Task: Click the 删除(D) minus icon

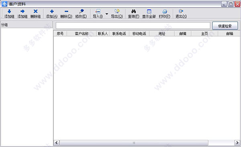Action: 66,11
